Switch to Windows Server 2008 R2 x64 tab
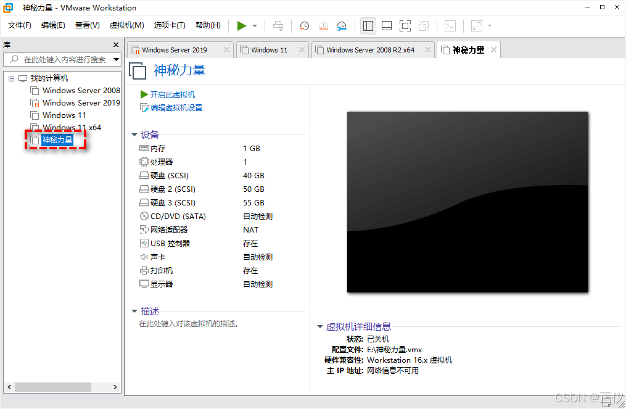626x409 pixels. 370,50
